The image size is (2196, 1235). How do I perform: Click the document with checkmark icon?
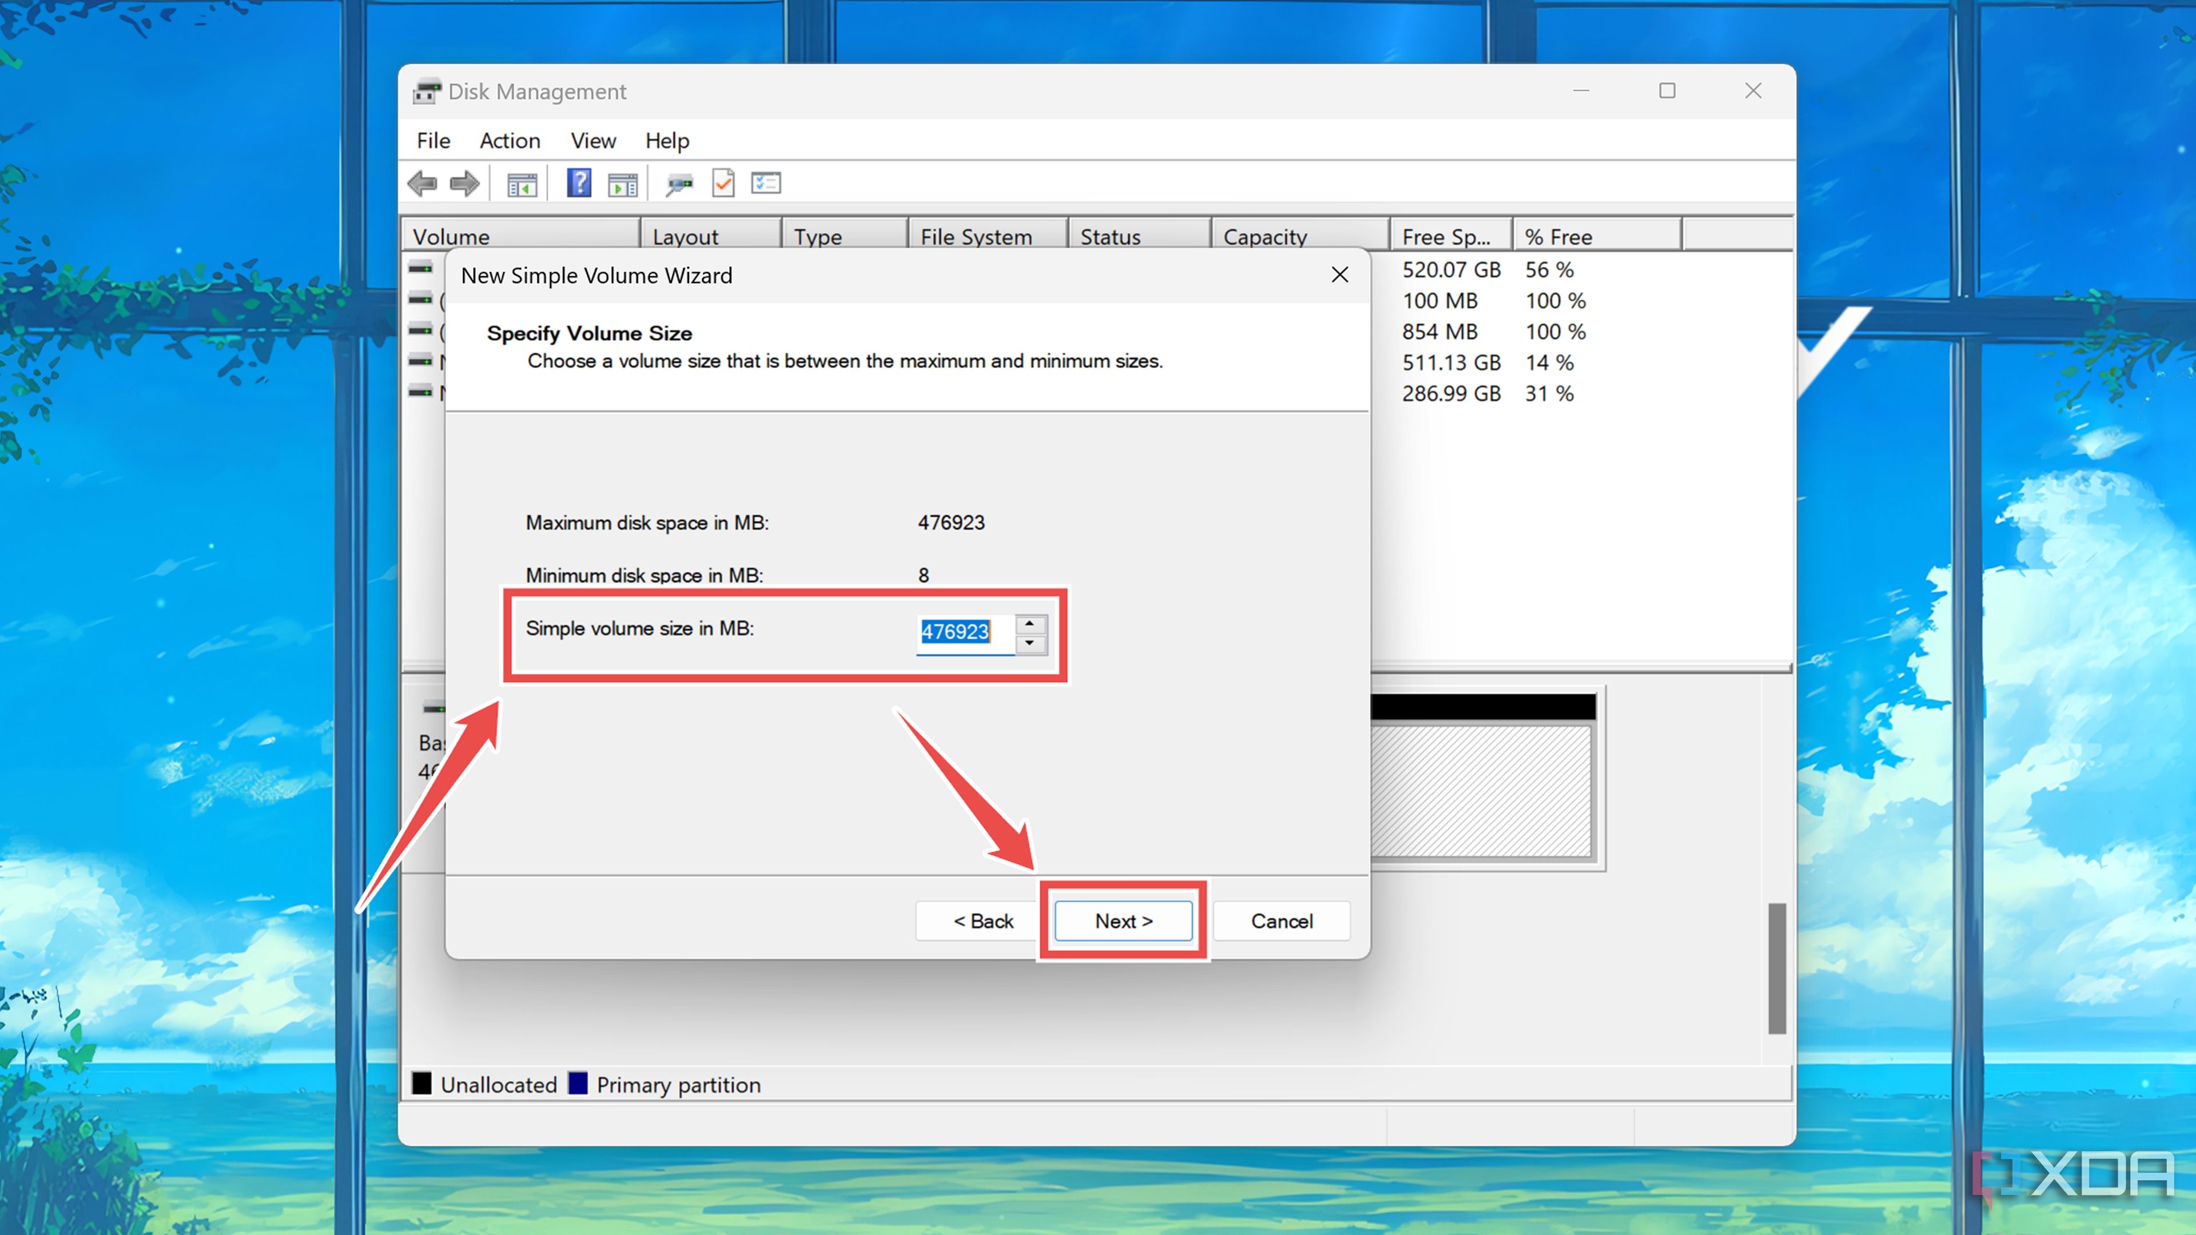tap(723, 183)
